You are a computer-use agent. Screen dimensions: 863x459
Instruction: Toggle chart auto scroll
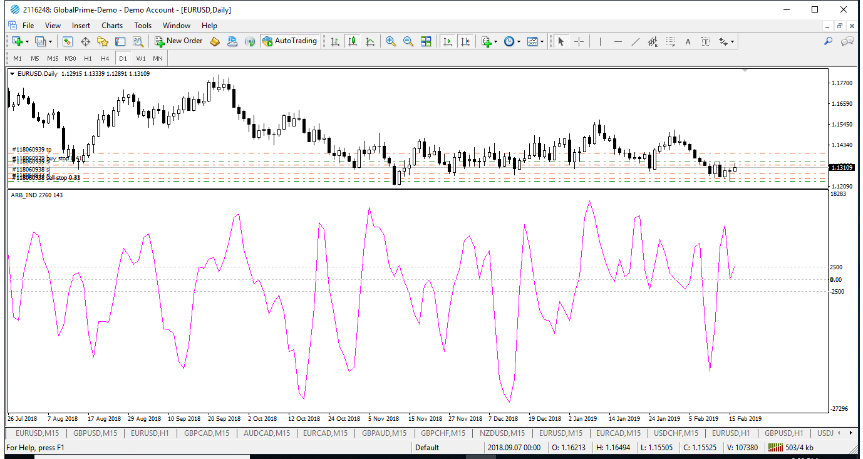click(x=448, y=41)
